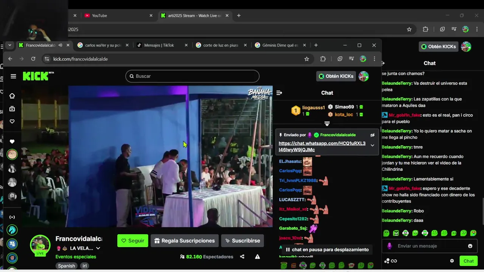
Task: Select the Spanish tag
Action: 67,266
